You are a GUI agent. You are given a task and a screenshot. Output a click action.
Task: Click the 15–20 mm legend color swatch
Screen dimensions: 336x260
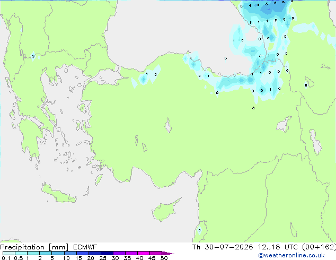[83, 253]
